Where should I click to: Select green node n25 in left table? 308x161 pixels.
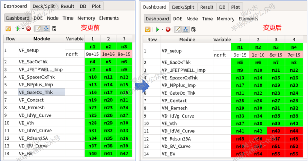[x=92, y=115]
